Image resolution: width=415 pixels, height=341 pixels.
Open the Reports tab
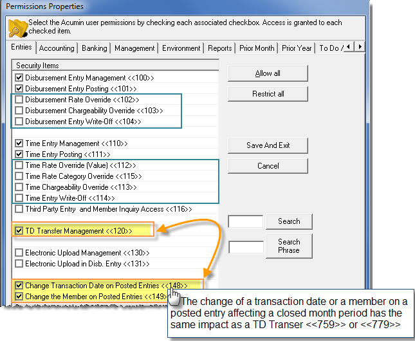[219, 48]
